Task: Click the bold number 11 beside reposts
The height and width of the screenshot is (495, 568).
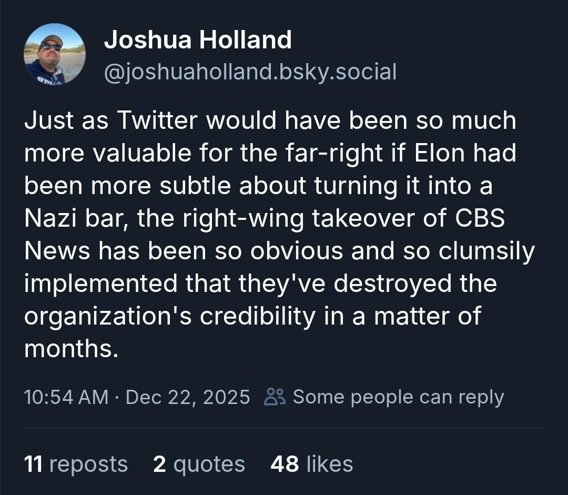Action: click(x=34, y=464)
